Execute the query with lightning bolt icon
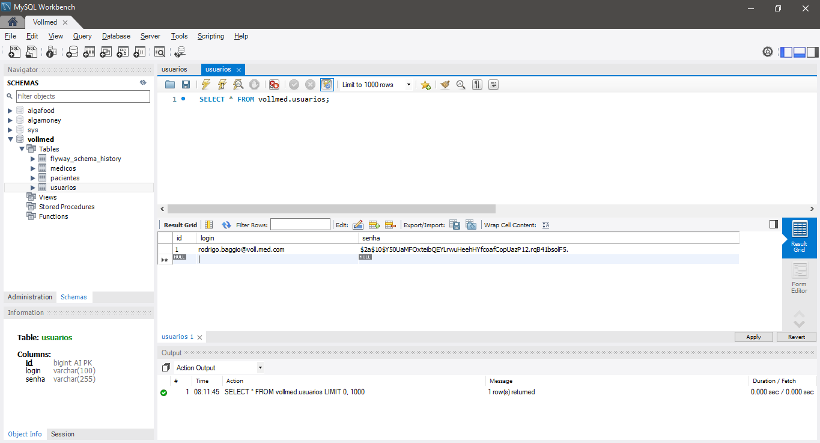820x443 pixels. 206,85
